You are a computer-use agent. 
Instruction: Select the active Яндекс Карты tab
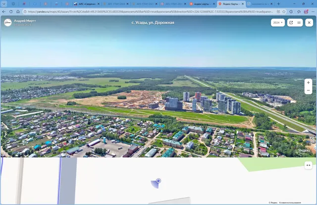(231, 4)
